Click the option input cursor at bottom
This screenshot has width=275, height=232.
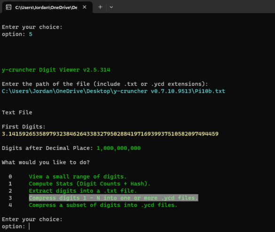(29, 226)
